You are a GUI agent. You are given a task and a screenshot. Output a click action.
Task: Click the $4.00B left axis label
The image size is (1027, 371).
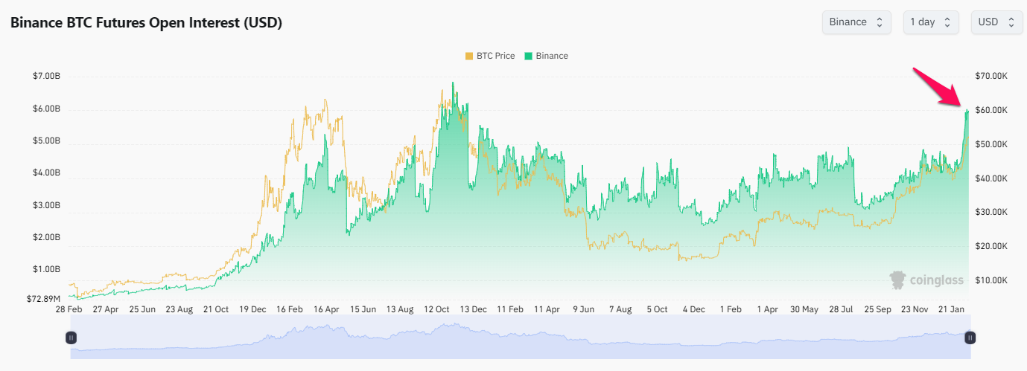(47, 172)
